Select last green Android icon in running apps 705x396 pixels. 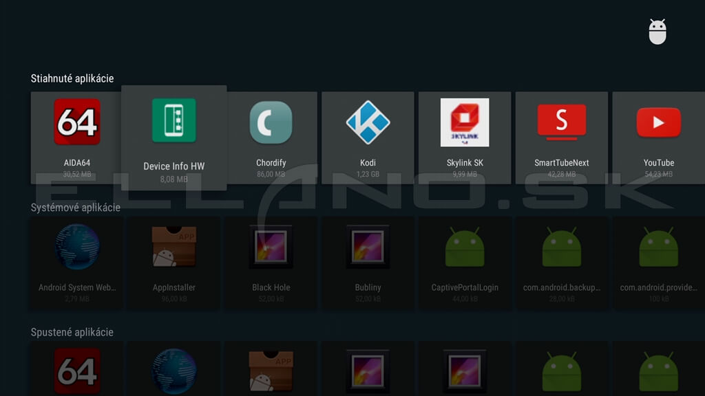coord(659,371)
